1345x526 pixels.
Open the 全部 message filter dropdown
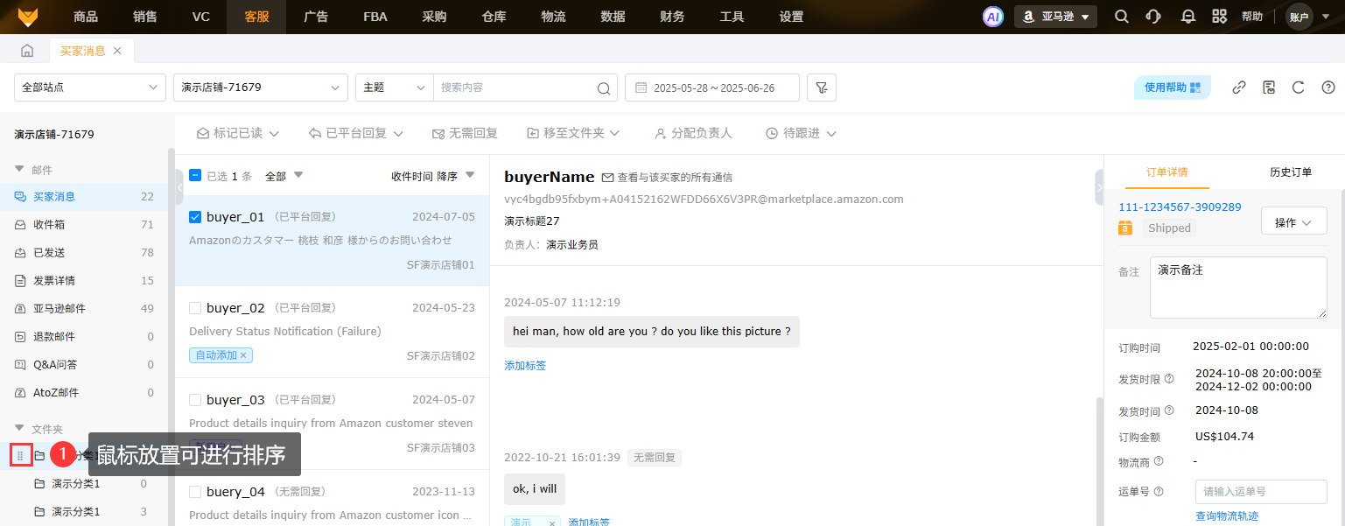pyautogui.click(x=284, y=176)
